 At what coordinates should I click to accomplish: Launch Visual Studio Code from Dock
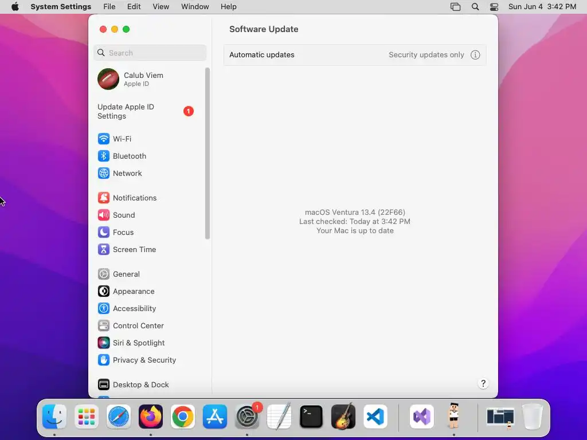pyautogui.click(x=375, y=417)
